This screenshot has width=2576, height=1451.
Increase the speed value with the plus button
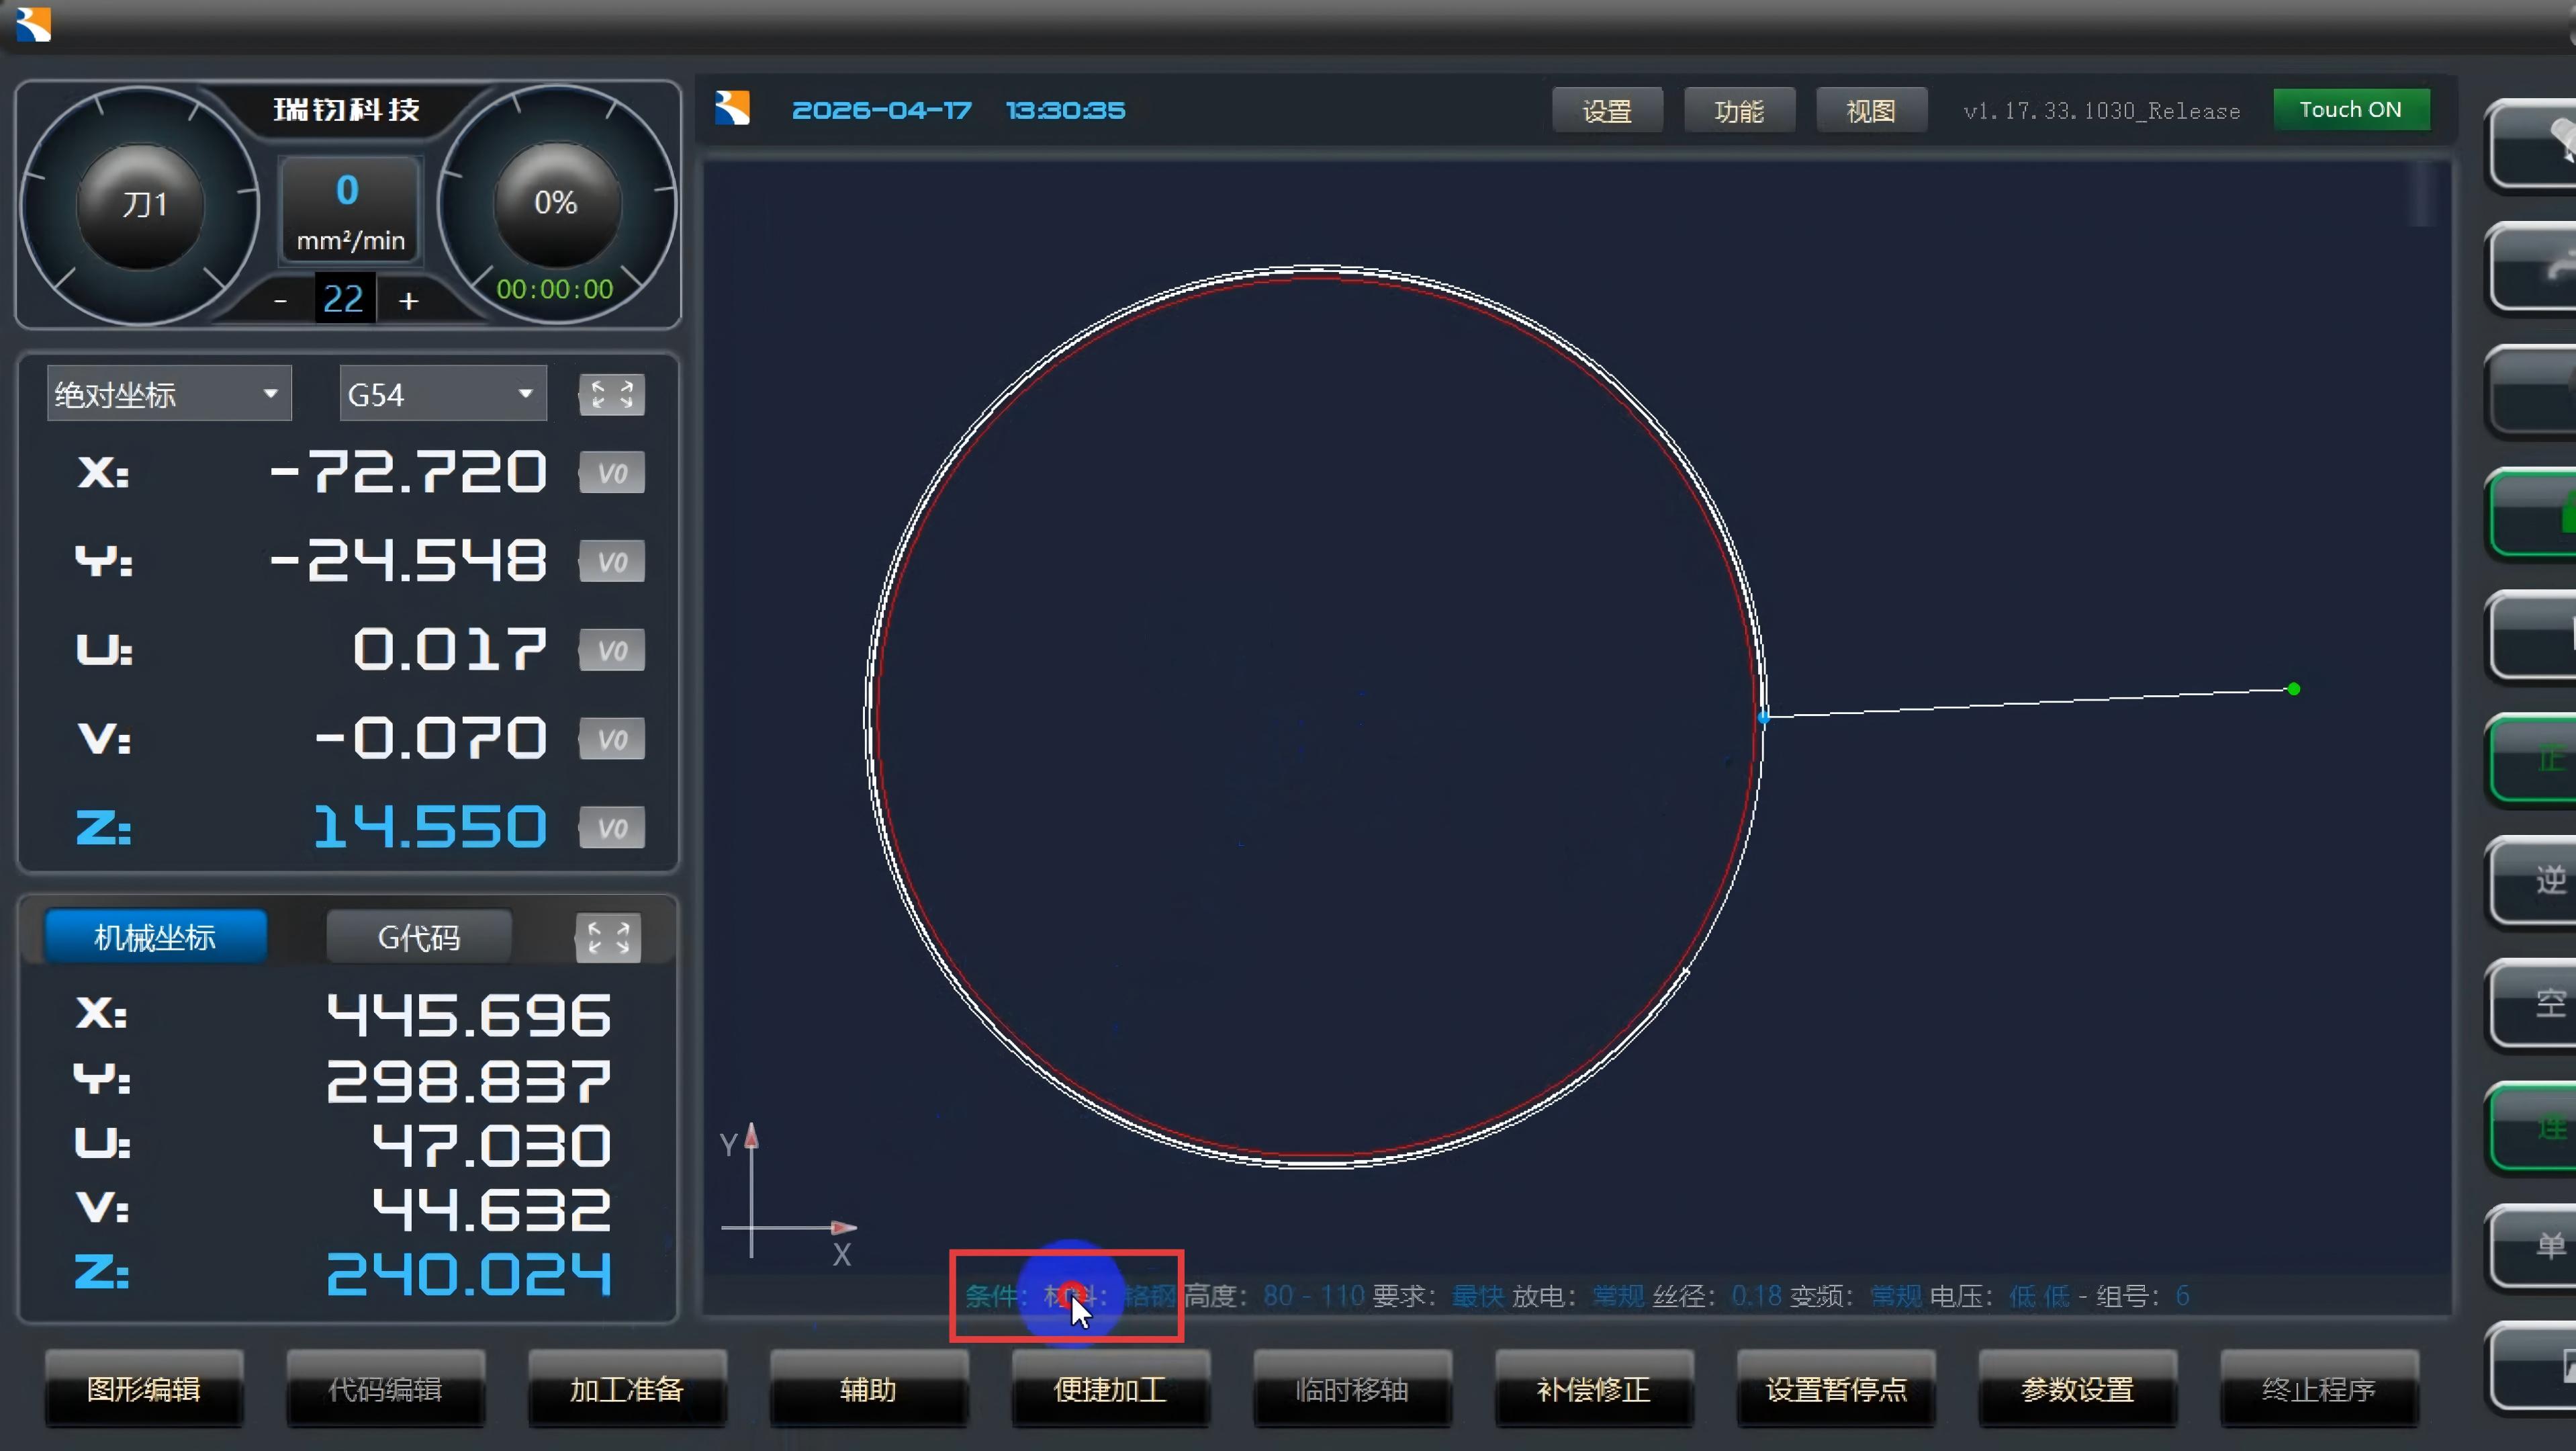[408, 300]
